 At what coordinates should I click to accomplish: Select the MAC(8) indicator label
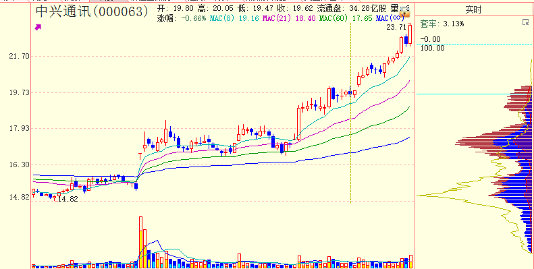tap(223, 18)
